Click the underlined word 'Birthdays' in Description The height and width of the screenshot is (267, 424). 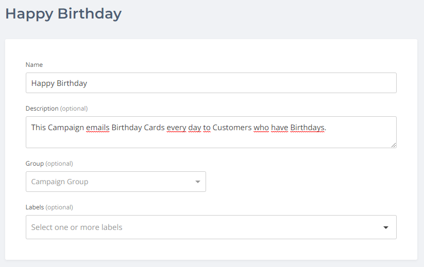point(308,127)
